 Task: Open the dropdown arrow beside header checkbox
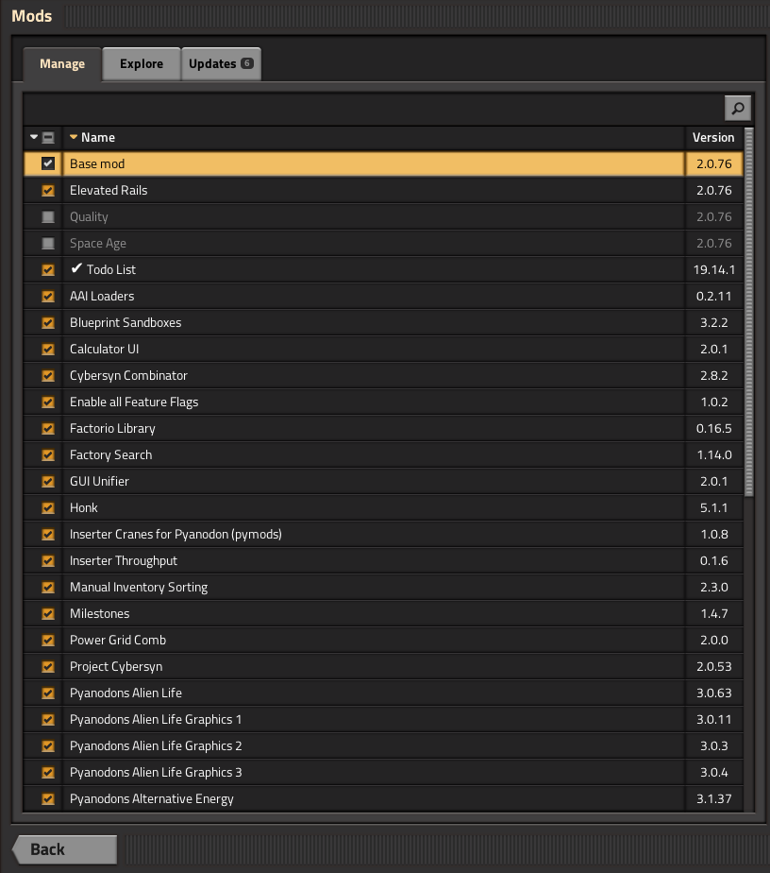point(34,137)
